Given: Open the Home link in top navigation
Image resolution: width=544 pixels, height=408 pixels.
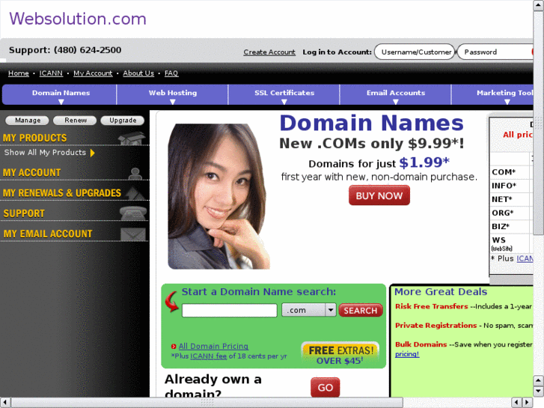Looking at the screenshot, I should coord(19,73).
